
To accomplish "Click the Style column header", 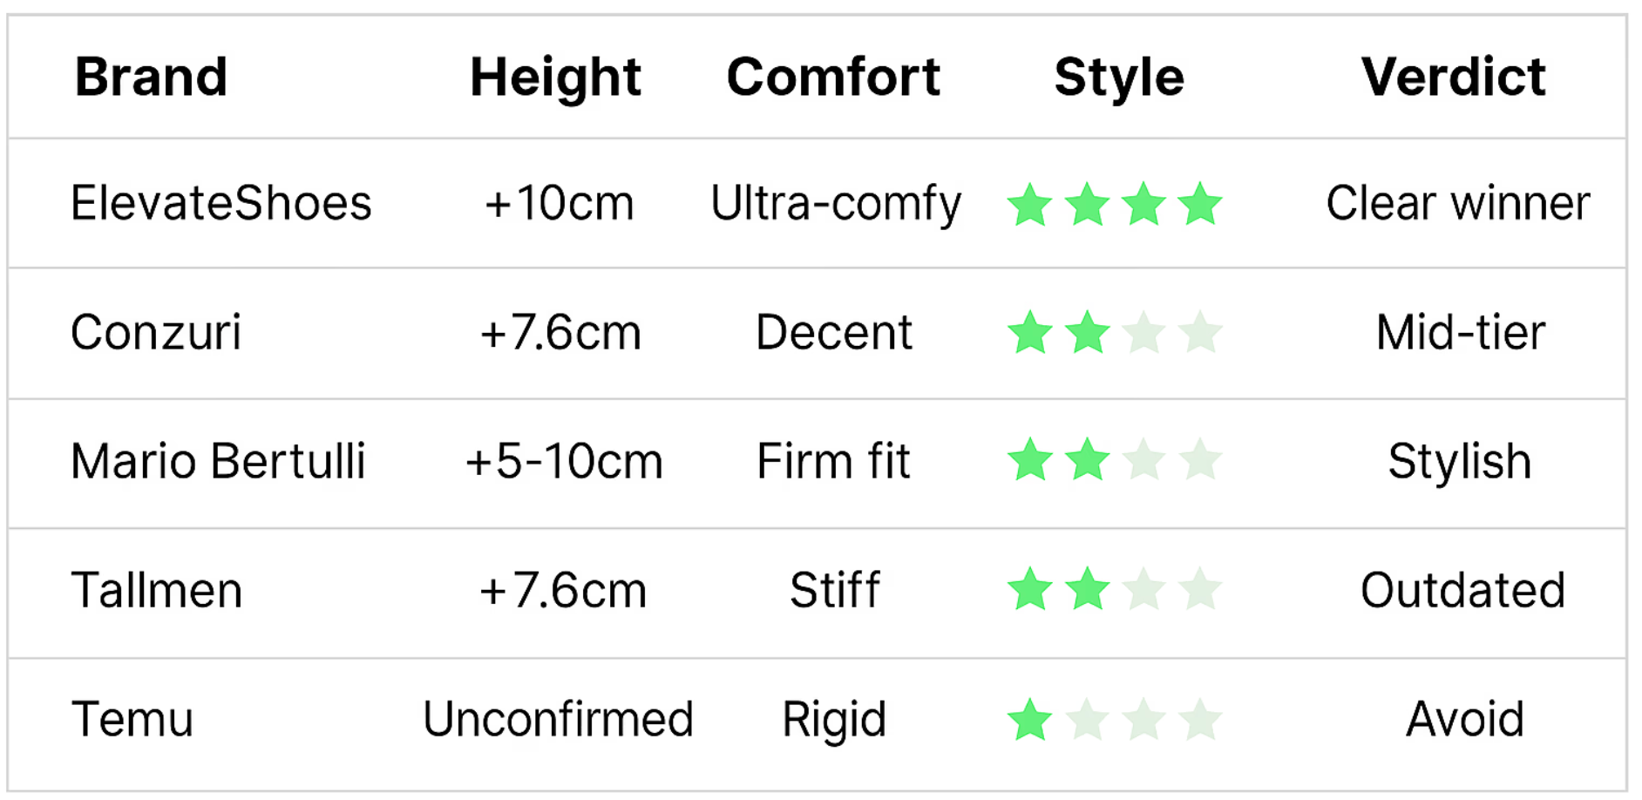I will click(1119, 77).
